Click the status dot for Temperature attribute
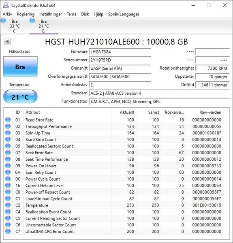This screenshot has height=243, width=233. tap(8, 205)
